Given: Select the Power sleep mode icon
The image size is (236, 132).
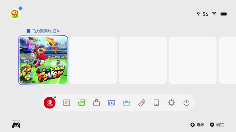Looking at the screenshot, I should (x=186, y=103).
